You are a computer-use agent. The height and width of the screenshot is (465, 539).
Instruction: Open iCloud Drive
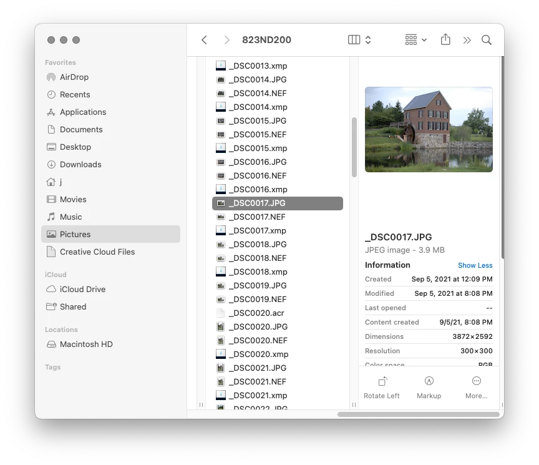[110, 289]
